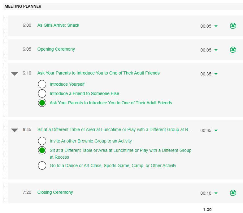Click the drag handle next to the 6:10 activity
243x213 pixels.
tap(5, 90)
